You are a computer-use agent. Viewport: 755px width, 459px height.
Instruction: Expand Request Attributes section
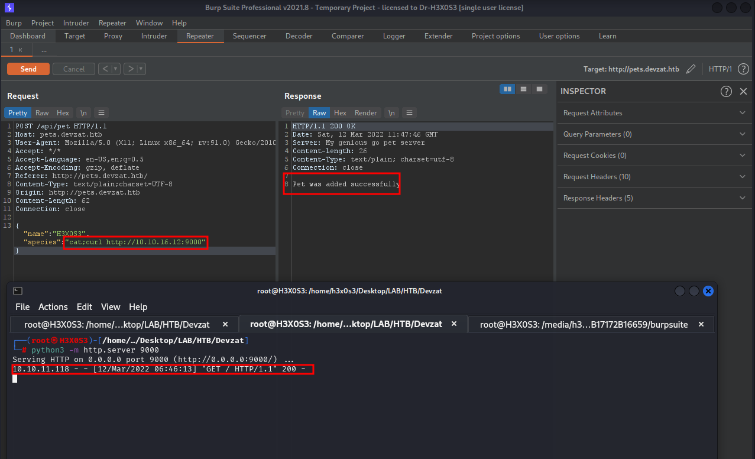(655, 113)
